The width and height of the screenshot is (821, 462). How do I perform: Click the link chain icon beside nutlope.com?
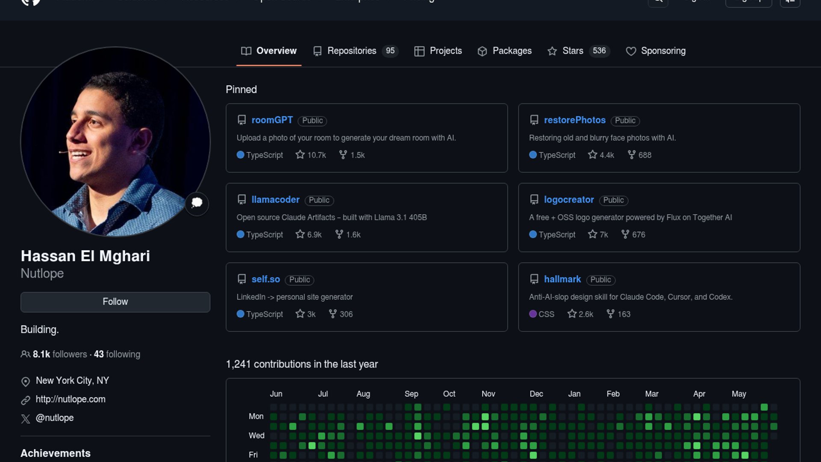pos(26,400)
